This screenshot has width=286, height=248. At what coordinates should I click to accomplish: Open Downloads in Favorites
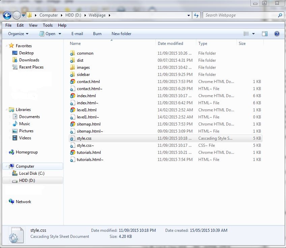pos(29,60)
